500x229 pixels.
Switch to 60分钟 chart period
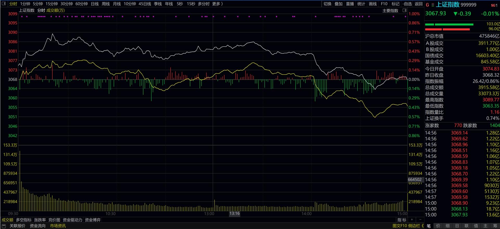(x=82, y=4)
